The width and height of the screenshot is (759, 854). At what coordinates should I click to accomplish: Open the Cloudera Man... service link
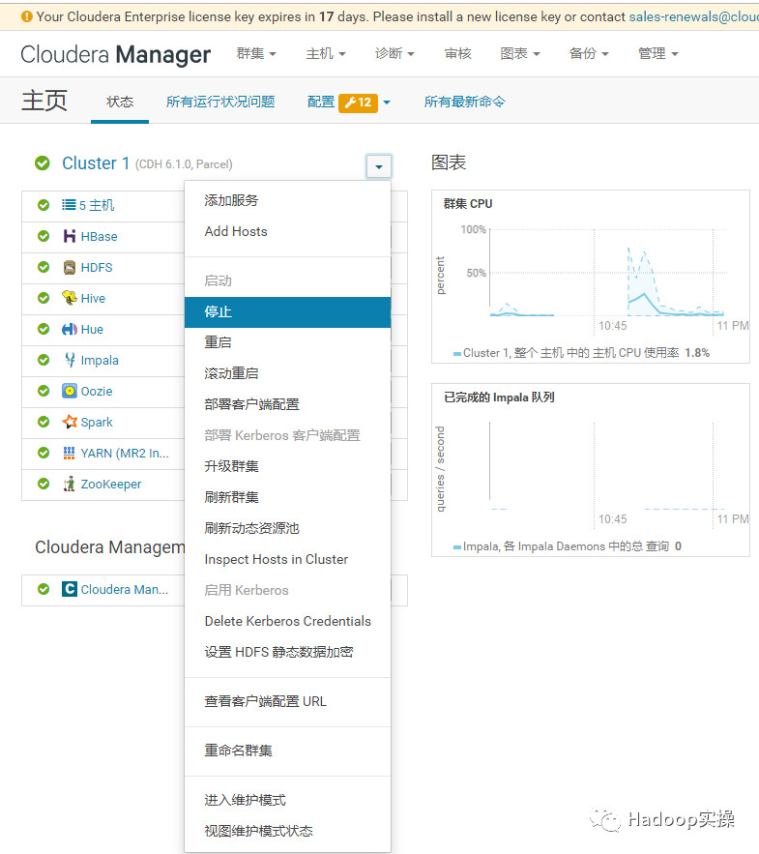pyautogui.click(x=125, y=589)
